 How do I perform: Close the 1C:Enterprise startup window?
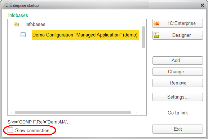[203, 5]
